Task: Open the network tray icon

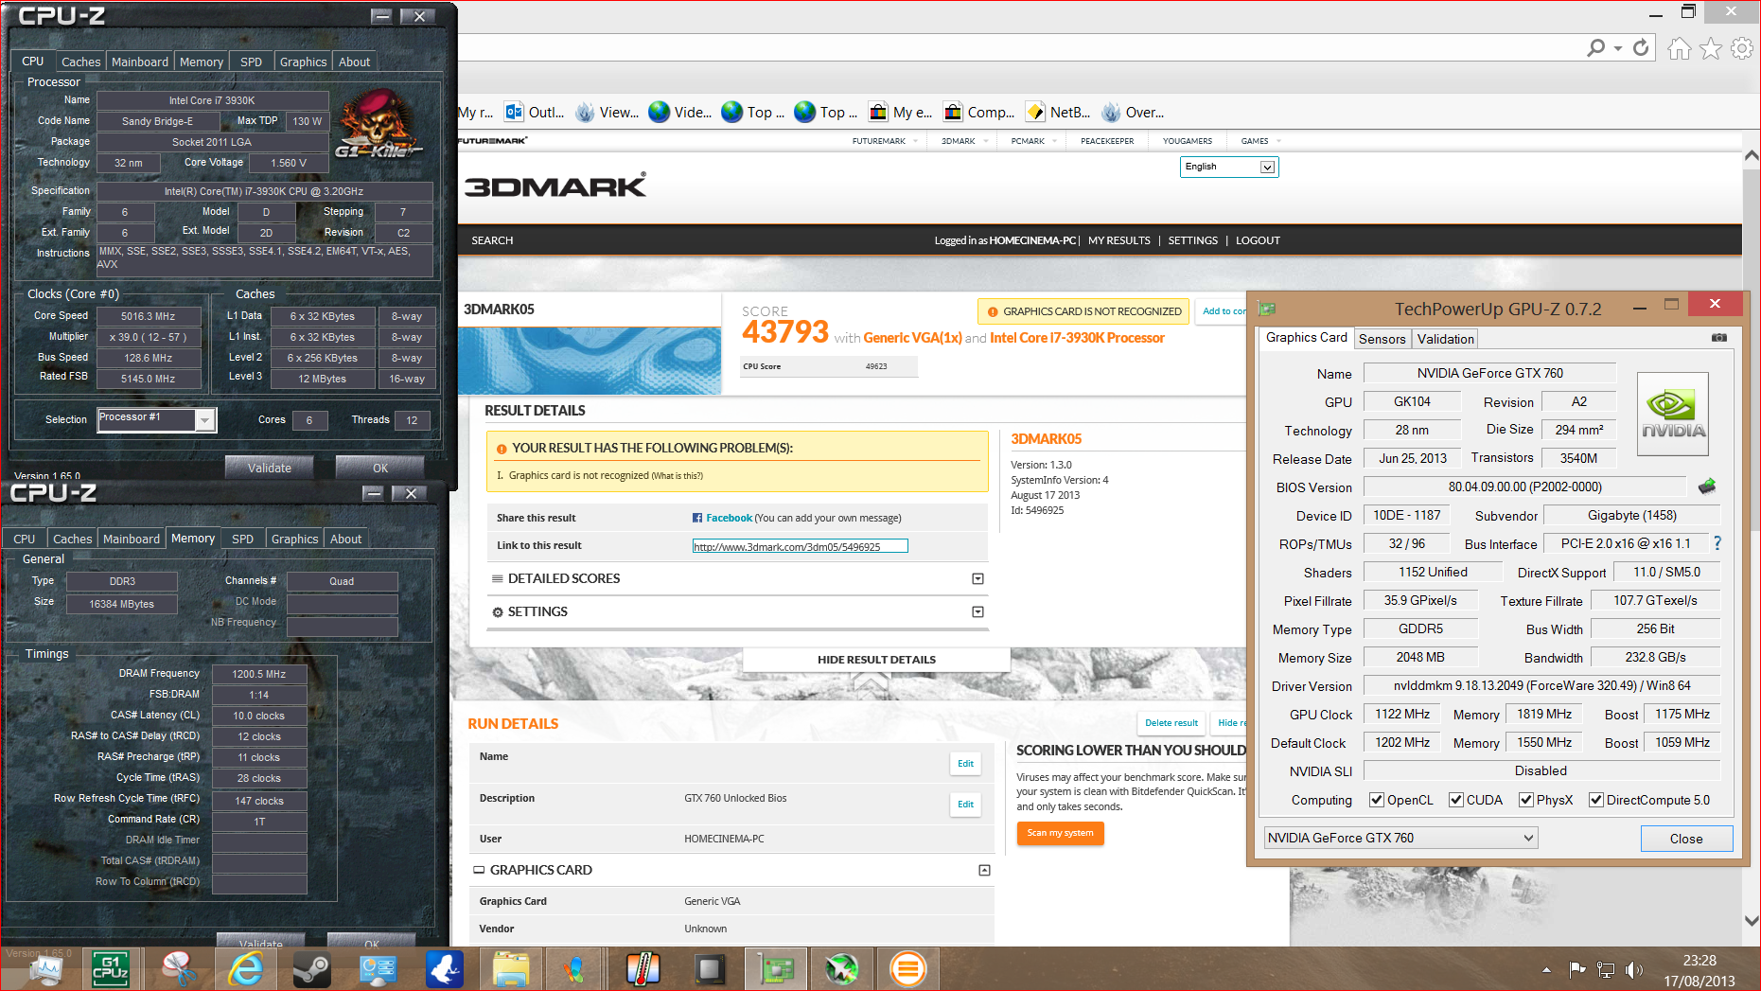Action: click(1606, 969)
